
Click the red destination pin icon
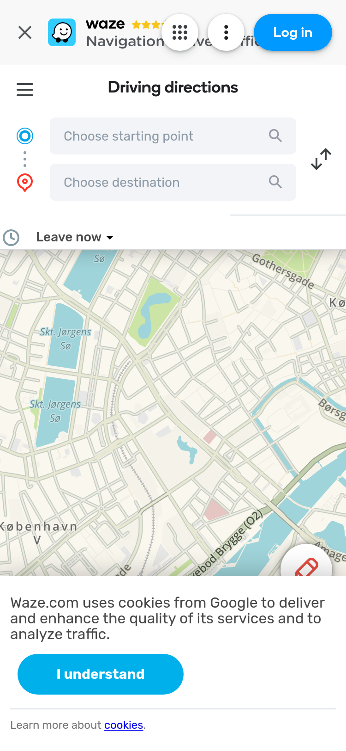click(25, 183)
